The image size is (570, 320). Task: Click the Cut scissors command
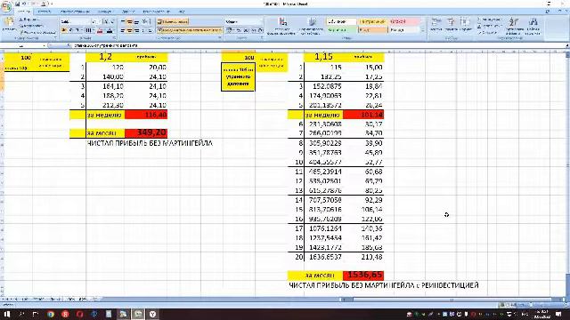pyautogui.click(x=29, y=20)
